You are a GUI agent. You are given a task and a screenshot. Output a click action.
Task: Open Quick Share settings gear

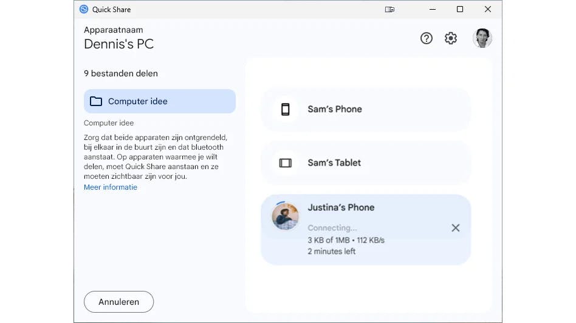click(x=450, y=38)
